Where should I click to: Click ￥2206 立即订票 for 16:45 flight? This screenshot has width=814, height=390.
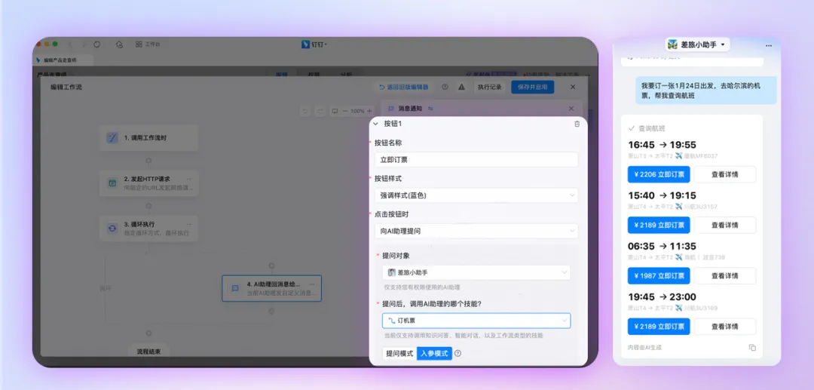pyautogui.click(x=658, y=174)
